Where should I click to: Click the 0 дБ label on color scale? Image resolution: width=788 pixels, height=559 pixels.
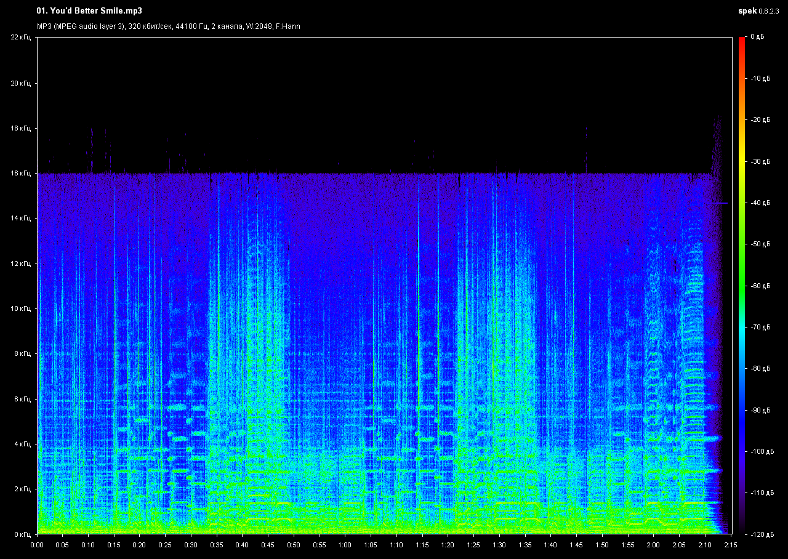click(757, 38)
